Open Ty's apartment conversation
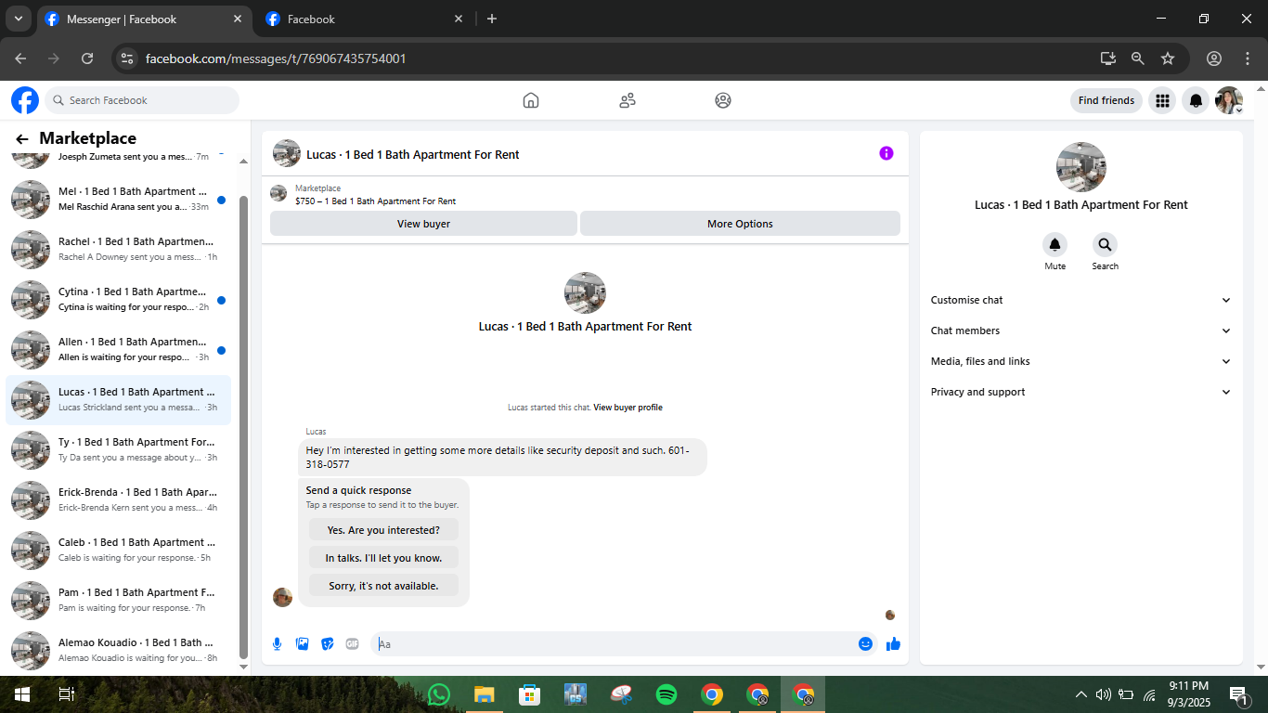 click(x=119, y=449)
